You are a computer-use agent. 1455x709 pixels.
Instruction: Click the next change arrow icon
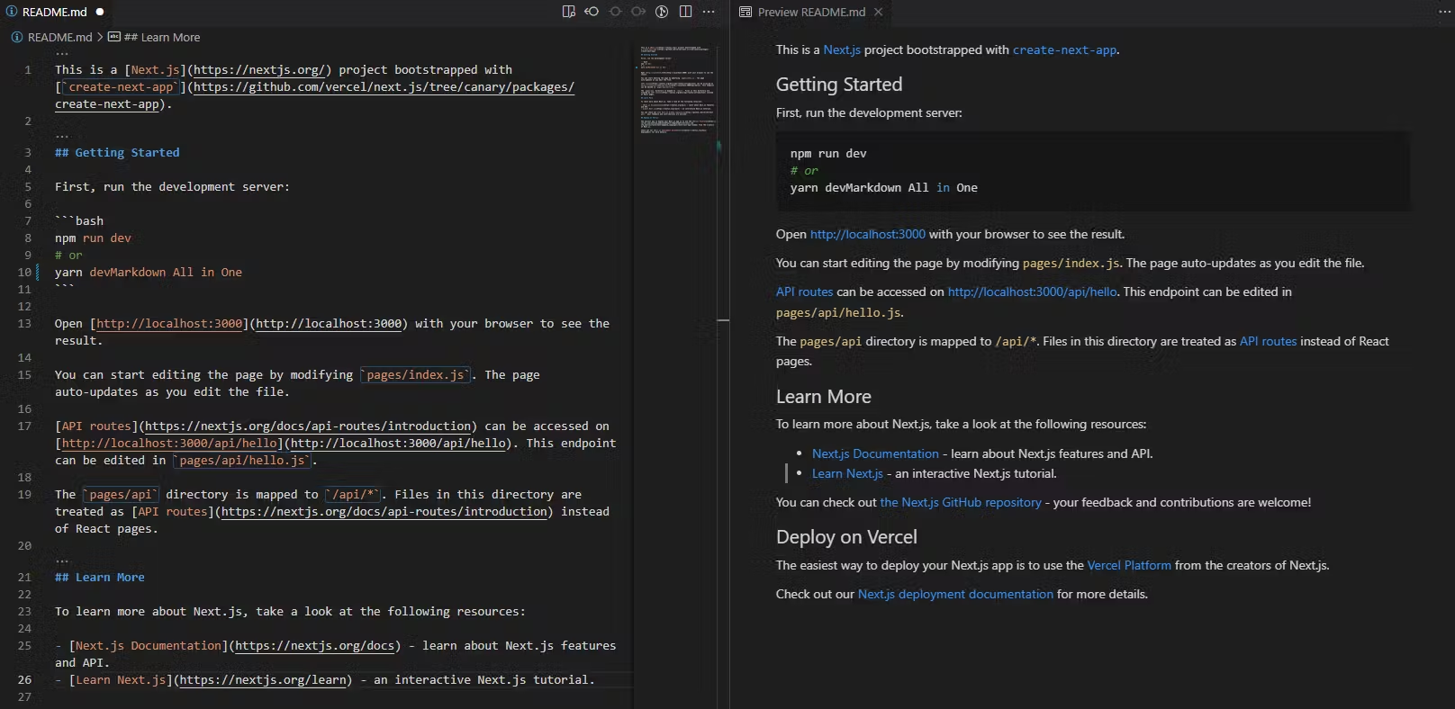click(638, 12)
